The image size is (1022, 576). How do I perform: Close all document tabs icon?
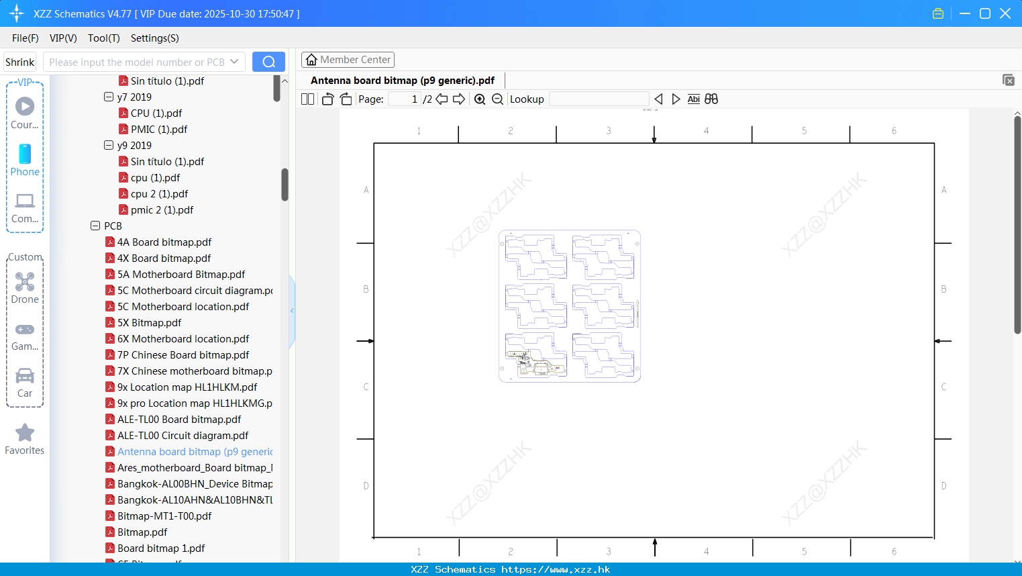pyautogui.click(x=1008, y=80)
